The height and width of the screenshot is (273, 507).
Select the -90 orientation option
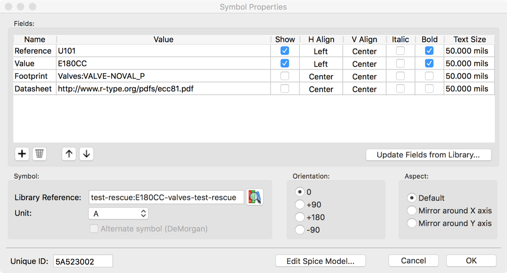pos(300,230)
